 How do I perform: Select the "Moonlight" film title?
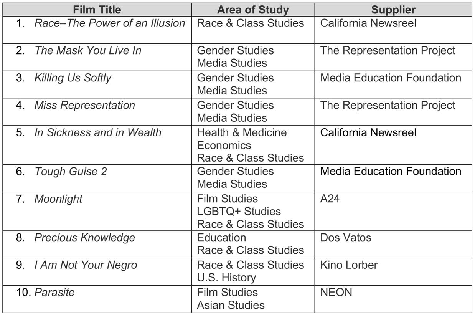point(58,199)
